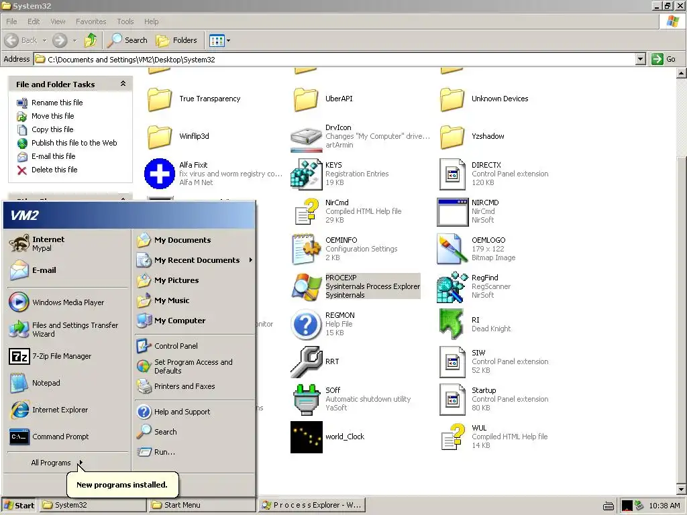Open the Address bar dropdown arrow
The height and width of the screenshot is (515, 687).
point(641,59)
